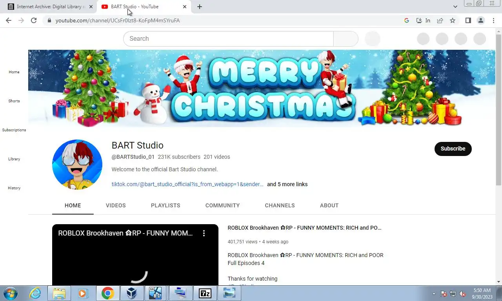502x301 pixels.
Task: Click the YouTube Search field
Action: tap(228, 39)
